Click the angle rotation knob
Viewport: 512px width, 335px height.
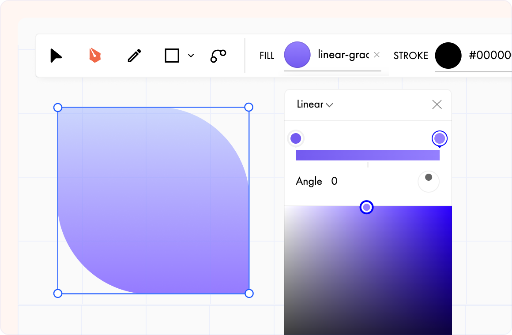428,181
